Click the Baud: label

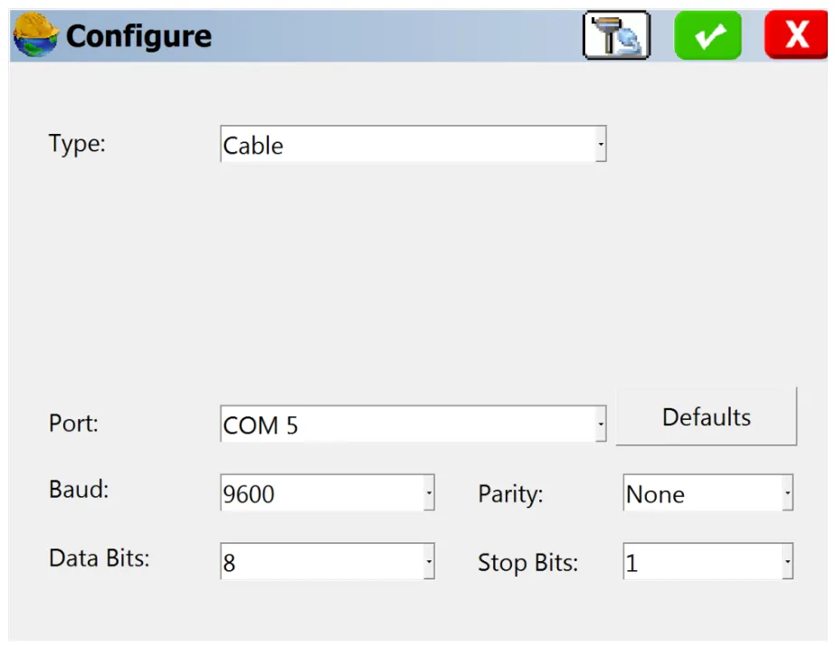pos(79,489)
